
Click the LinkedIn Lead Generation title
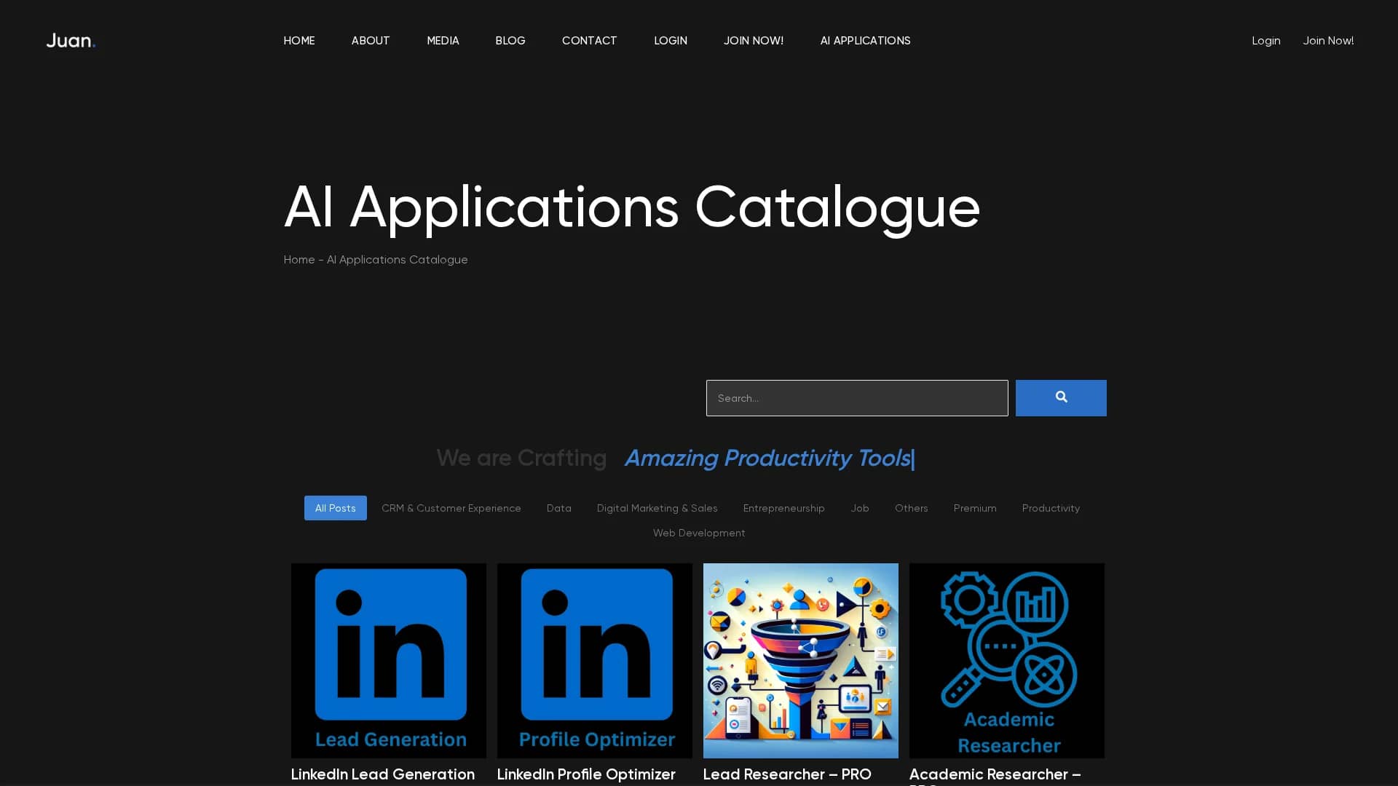coord(383,774)
